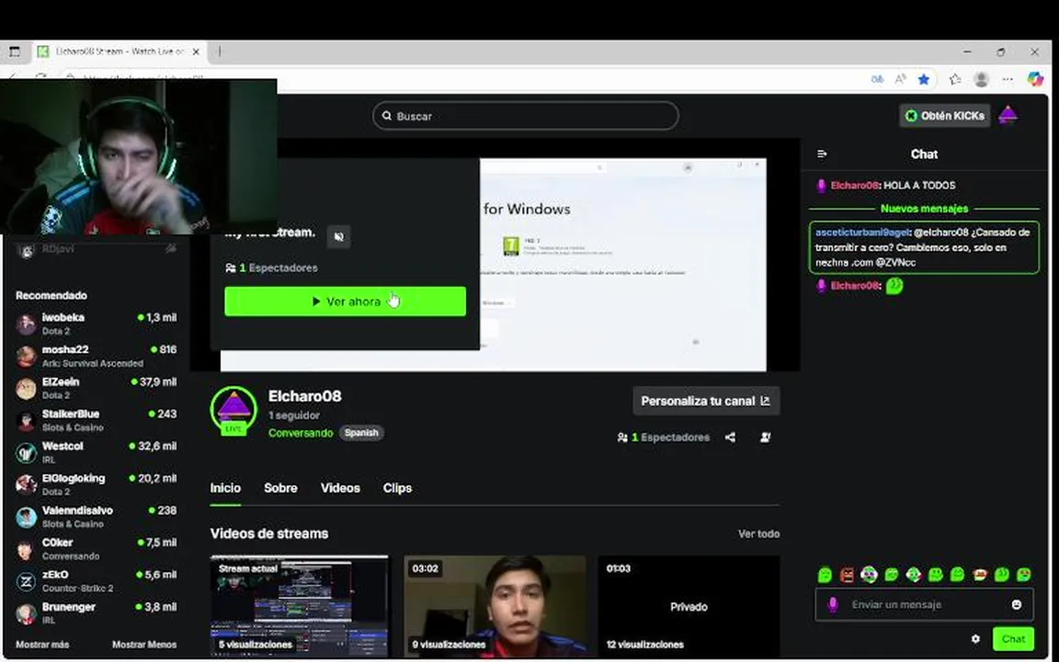Open Brunenger recommended channel
This screenshot has width=1059, height=662.
point(96,613)
